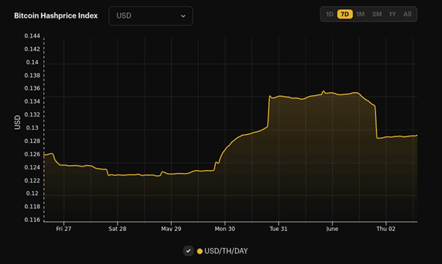Toggle the USD/TH/DAY series checkbox
Image resolution: width=442 pixels, height=264 pixels.
click(x=188, y=251)
